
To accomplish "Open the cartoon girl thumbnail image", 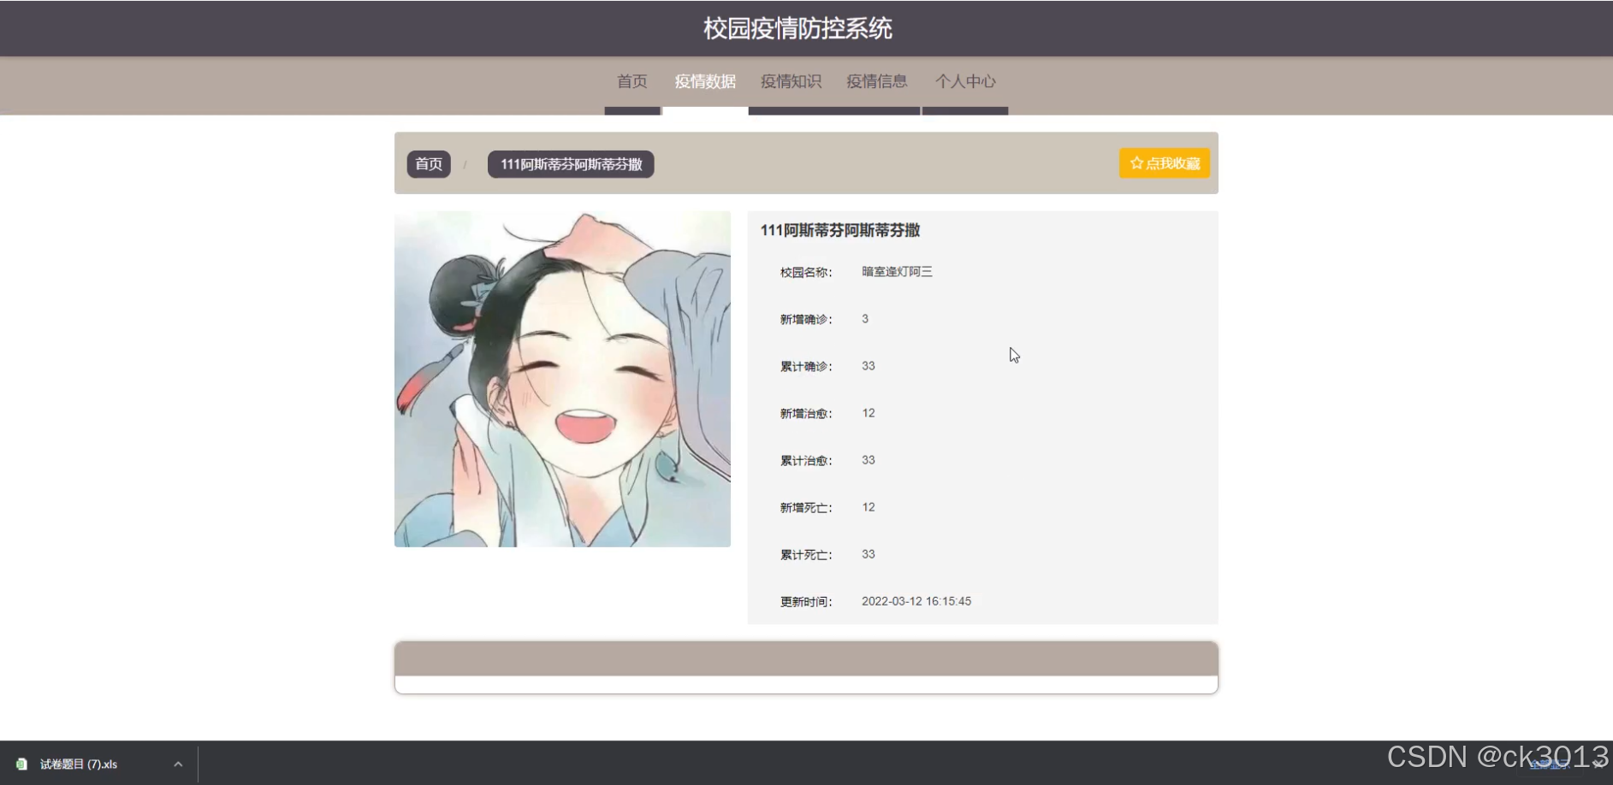I will (562, 379).
